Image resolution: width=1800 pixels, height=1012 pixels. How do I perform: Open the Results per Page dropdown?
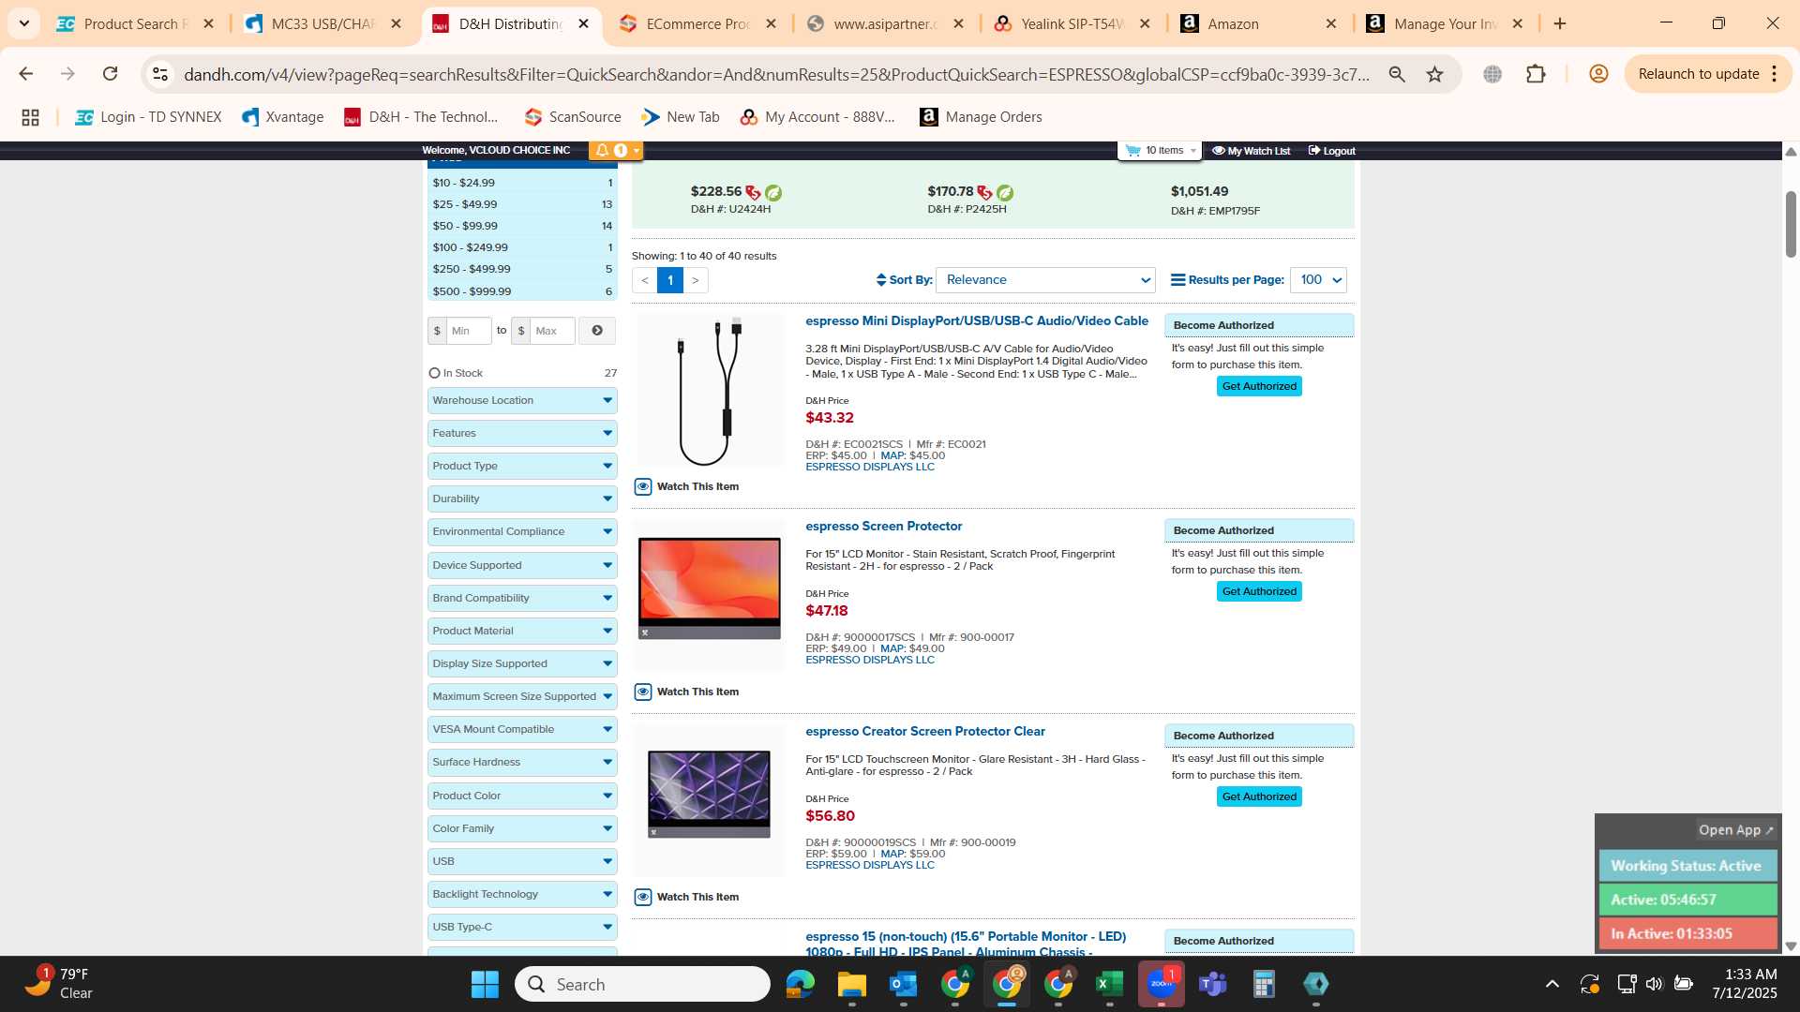click(x=1318, y=280)
